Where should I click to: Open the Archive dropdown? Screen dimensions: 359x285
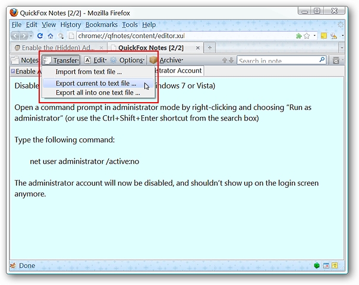point(166,60)
